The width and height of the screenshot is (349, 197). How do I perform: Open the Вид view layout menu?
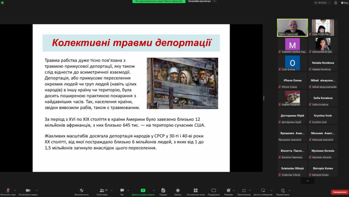click(344, 2)
